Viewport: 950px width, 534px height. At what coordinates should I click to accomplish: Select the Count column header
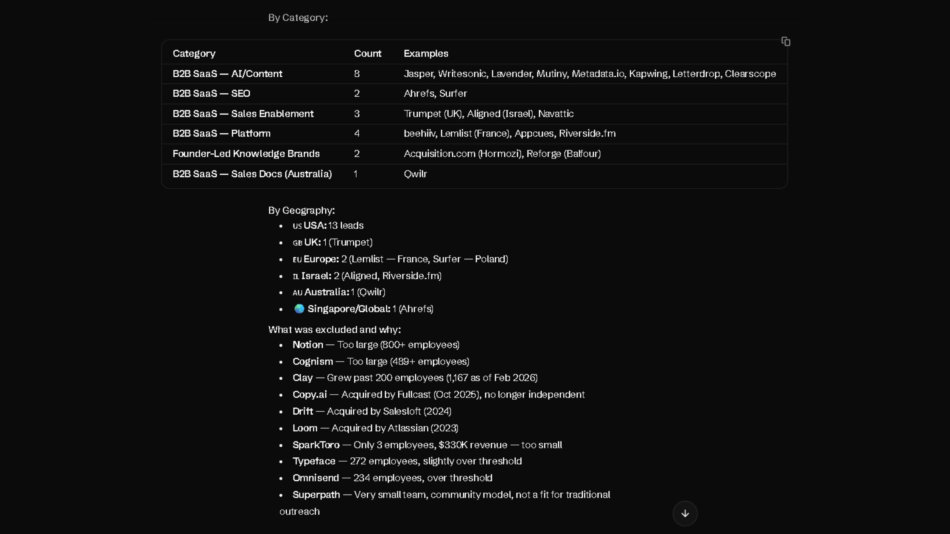pos(368,53)
